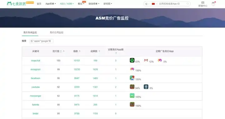This screenshot has width=225, height=119.
Task: Open the dark blue app icon showing 6%
Action: pyautogui.click(x=146, y=87)
